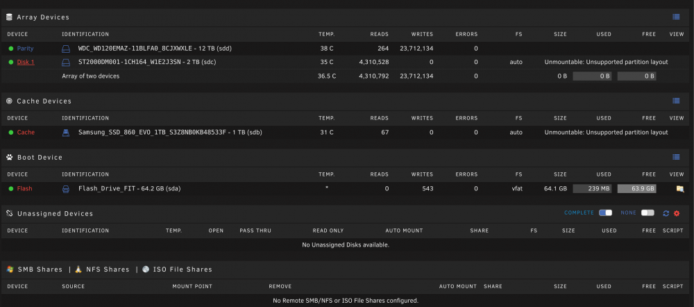
Task: Click Disk 1 'Unmountable: Unsupported partition layout' message
Action: 606,62
